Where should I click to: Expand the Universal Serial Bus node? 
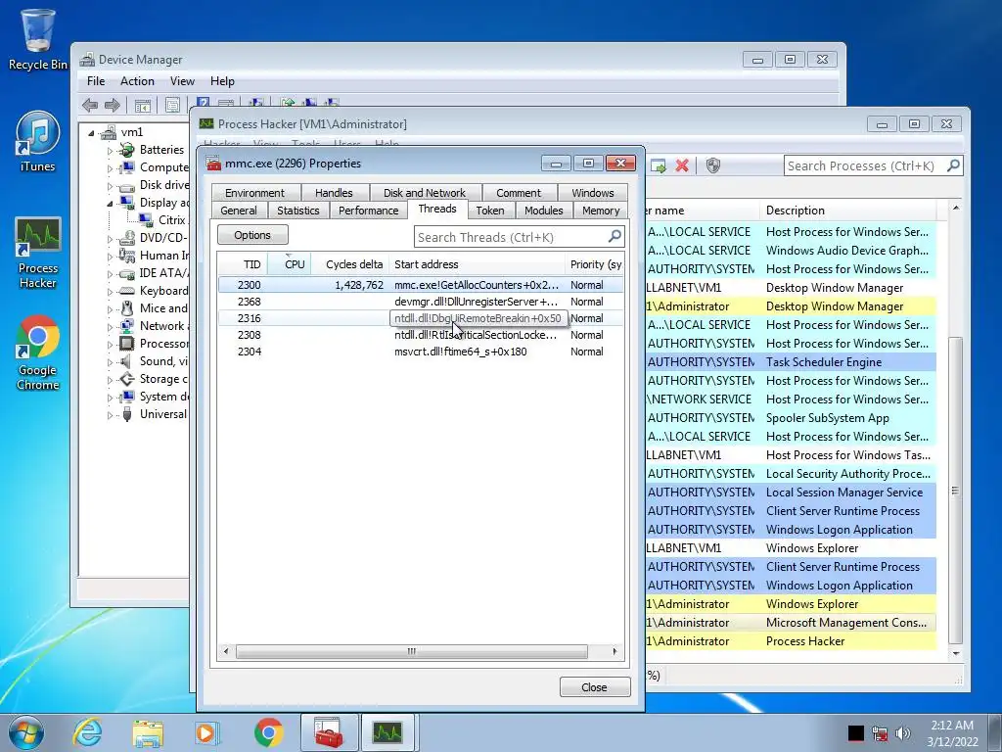[110, 415]
